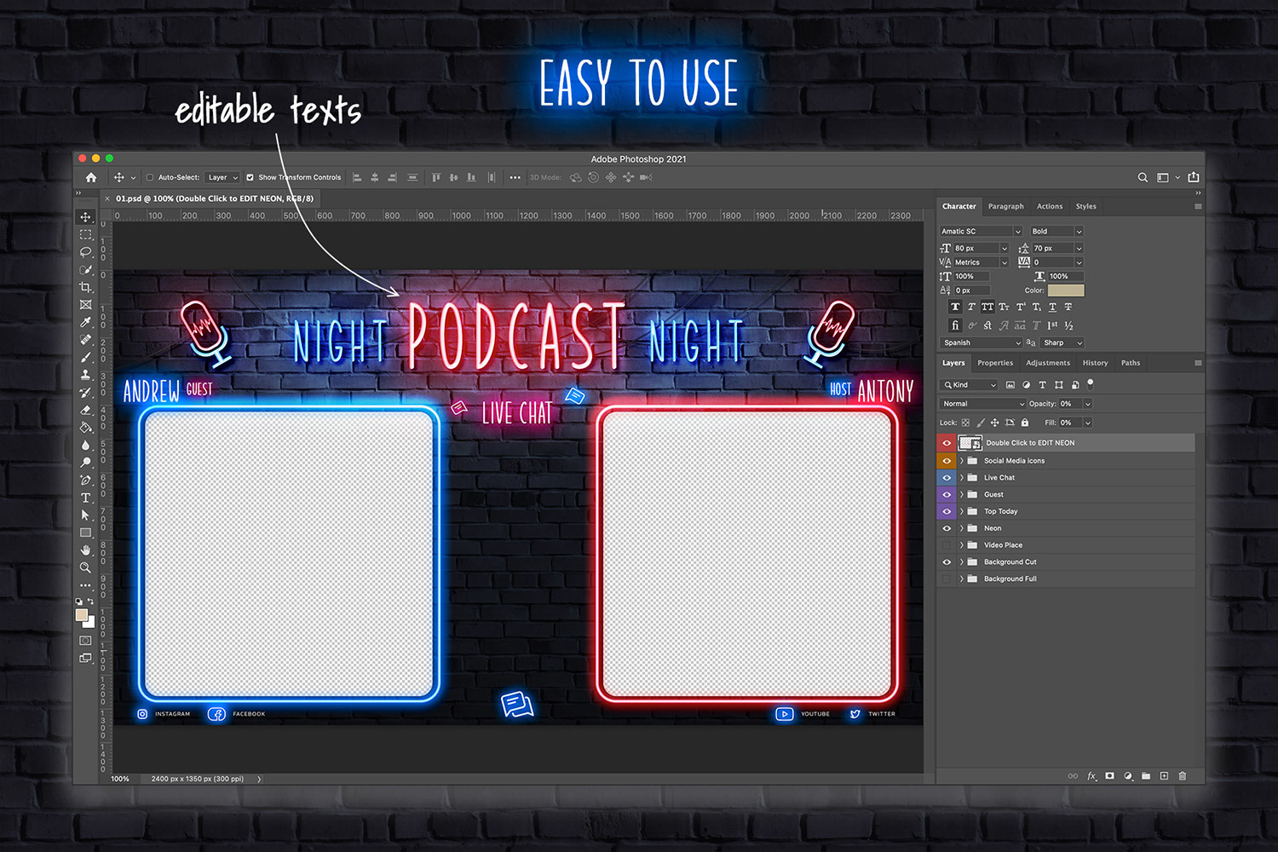This screenshot has height=852, width=1278.
Task: Pick the Eyedropper tool
Action: tap(85, 322)
